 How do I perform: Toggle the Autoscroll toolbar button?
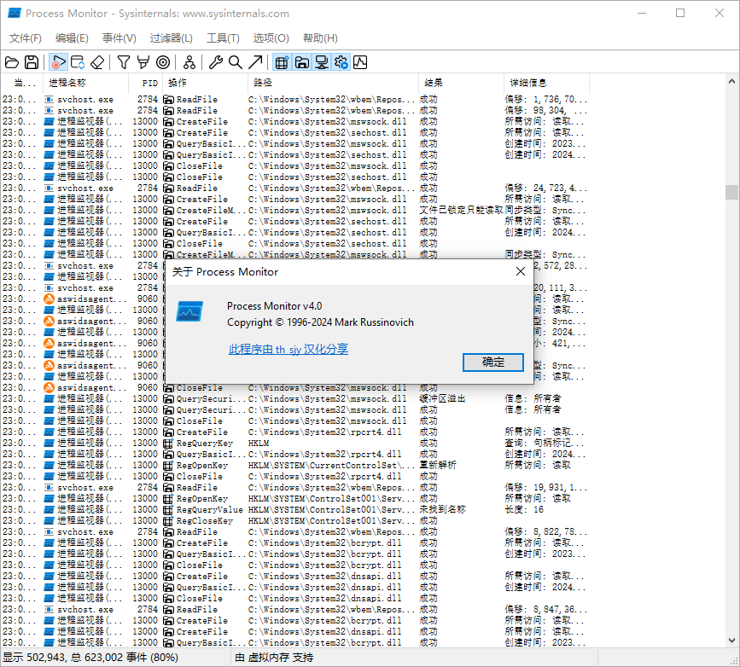pyautogui.click(x=78, y=62)
